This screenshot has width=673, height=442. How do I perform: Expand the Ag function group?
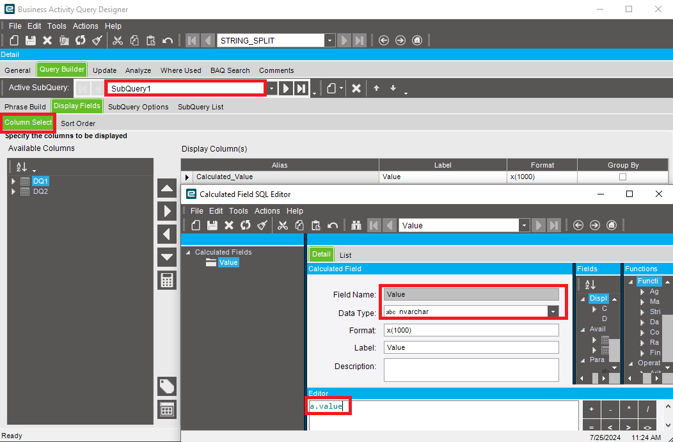[x=642, y=292]
